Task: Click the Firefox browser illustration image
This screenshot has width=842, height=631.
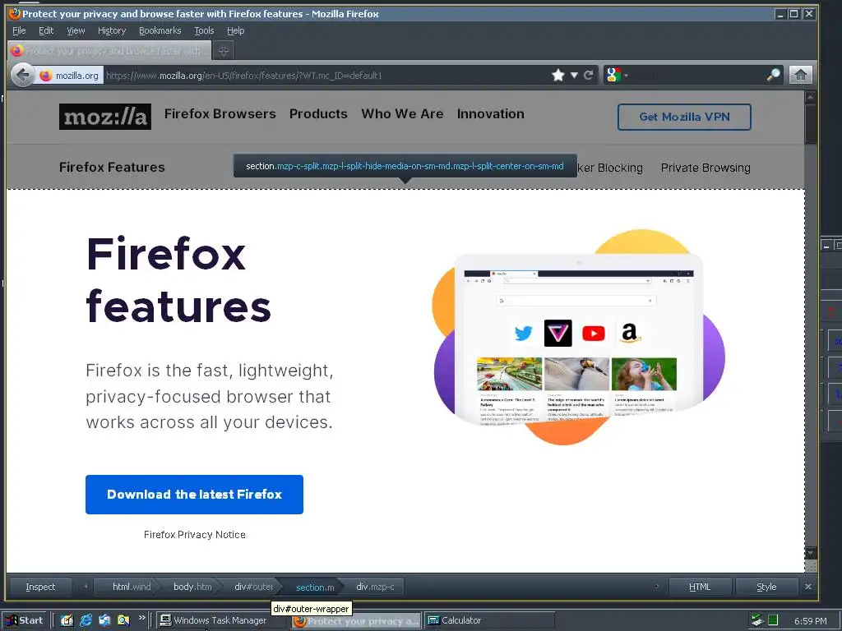Action: pos(579,337)
